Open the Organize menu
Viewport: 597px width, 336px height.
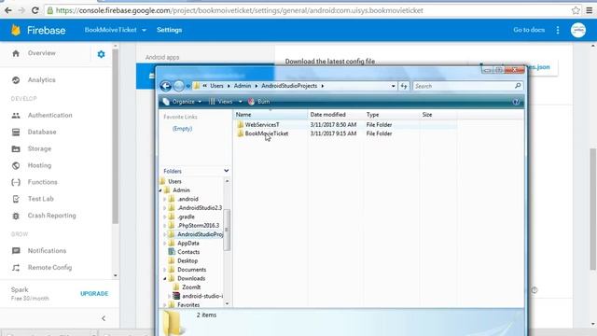[x=183, y=102]
